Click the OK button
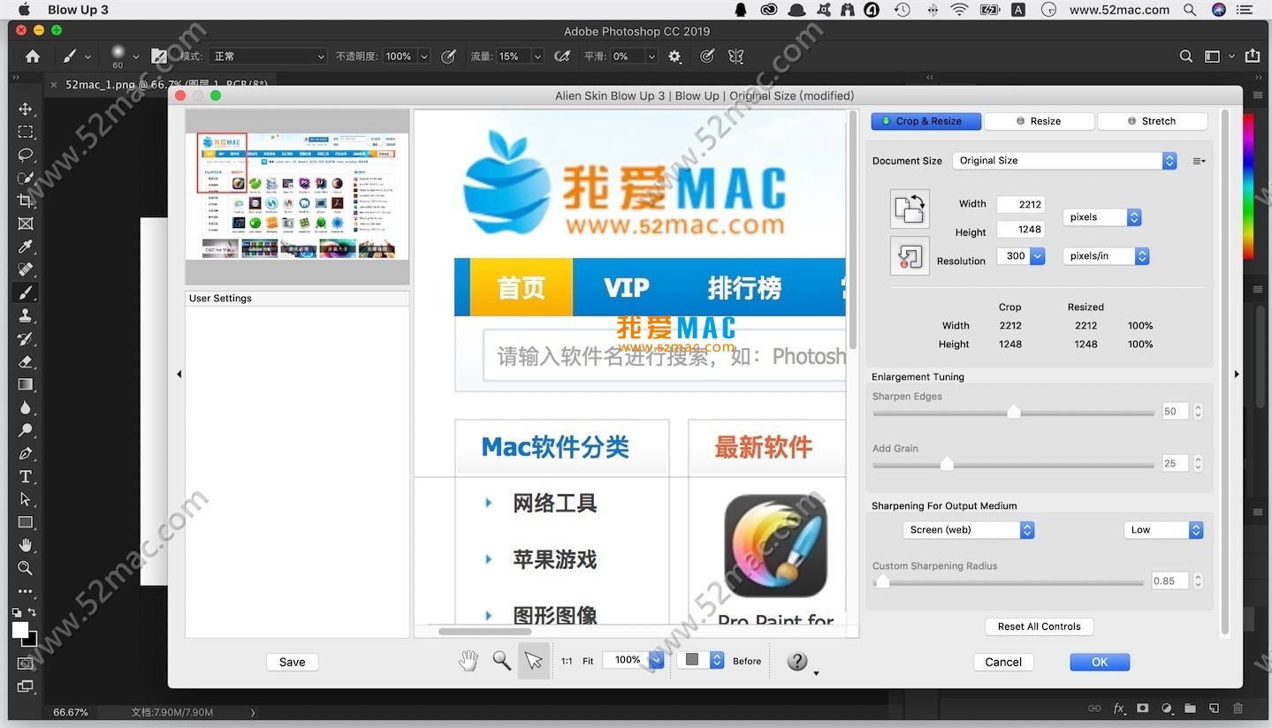The width and height of the screenshot is (1272, 728). (1100, 662)
